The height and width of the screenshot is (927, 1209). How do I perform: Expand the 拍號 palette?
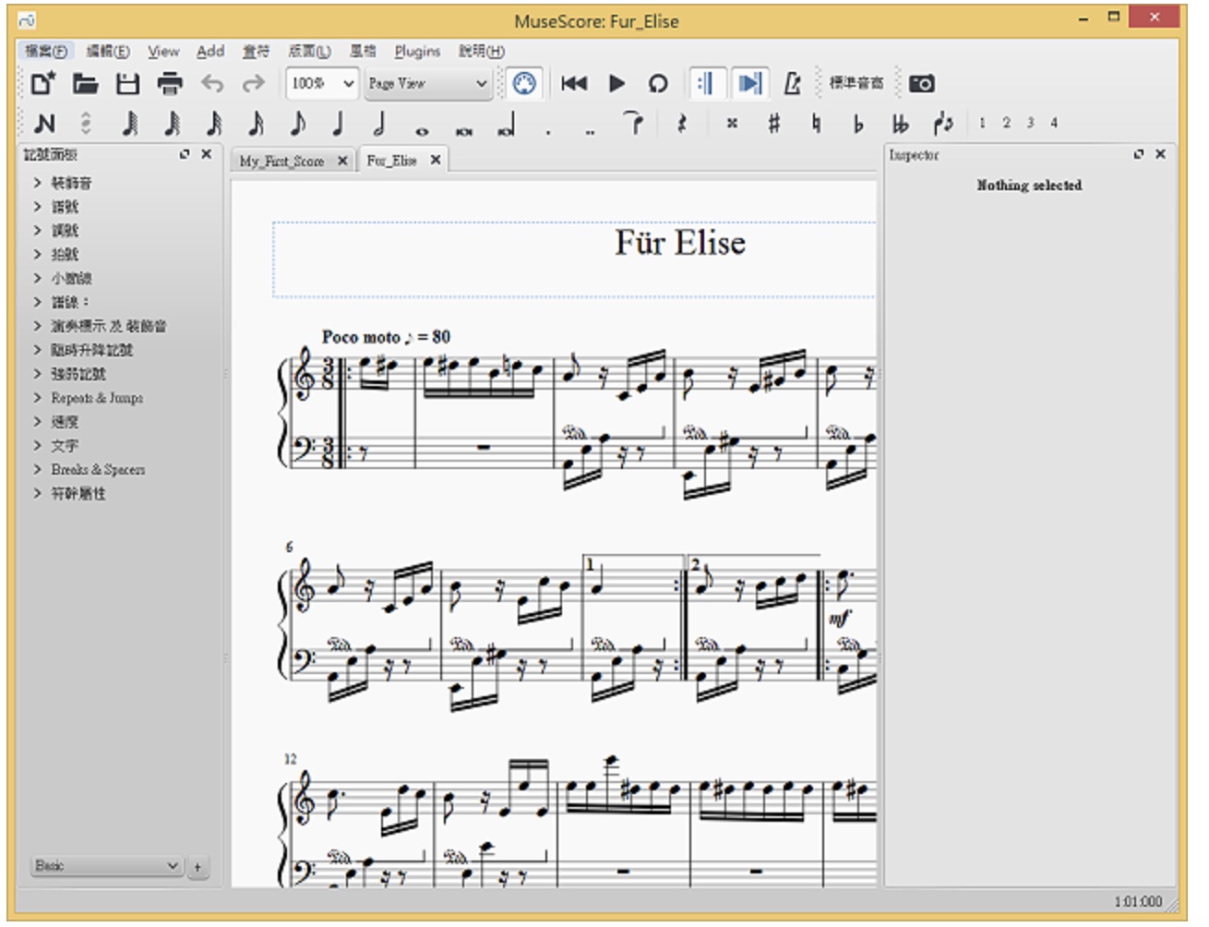[x=65, y=255]
